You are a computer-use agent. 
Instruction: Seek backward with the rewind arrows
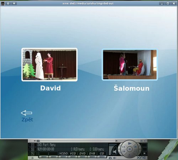(35, 141)
